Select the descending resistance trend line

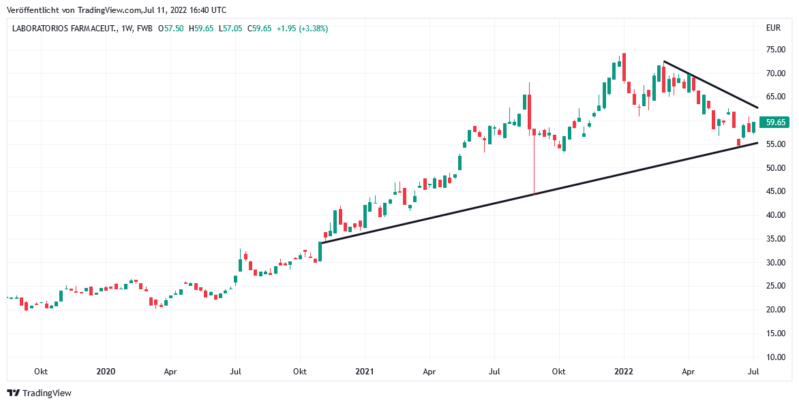pos(709,84)
